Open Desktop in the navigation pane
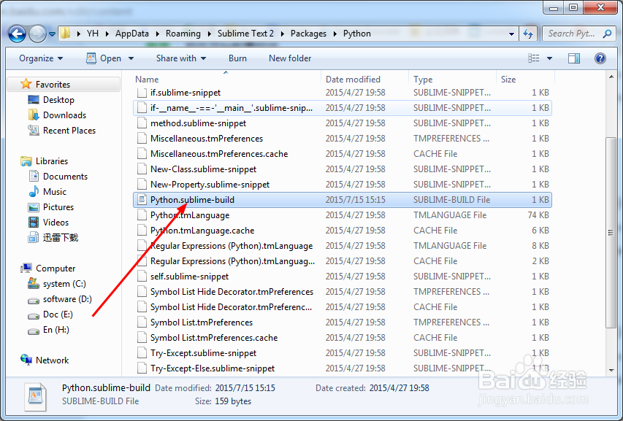This screenshot has height=421, width=623. click(x=58, y=100)
